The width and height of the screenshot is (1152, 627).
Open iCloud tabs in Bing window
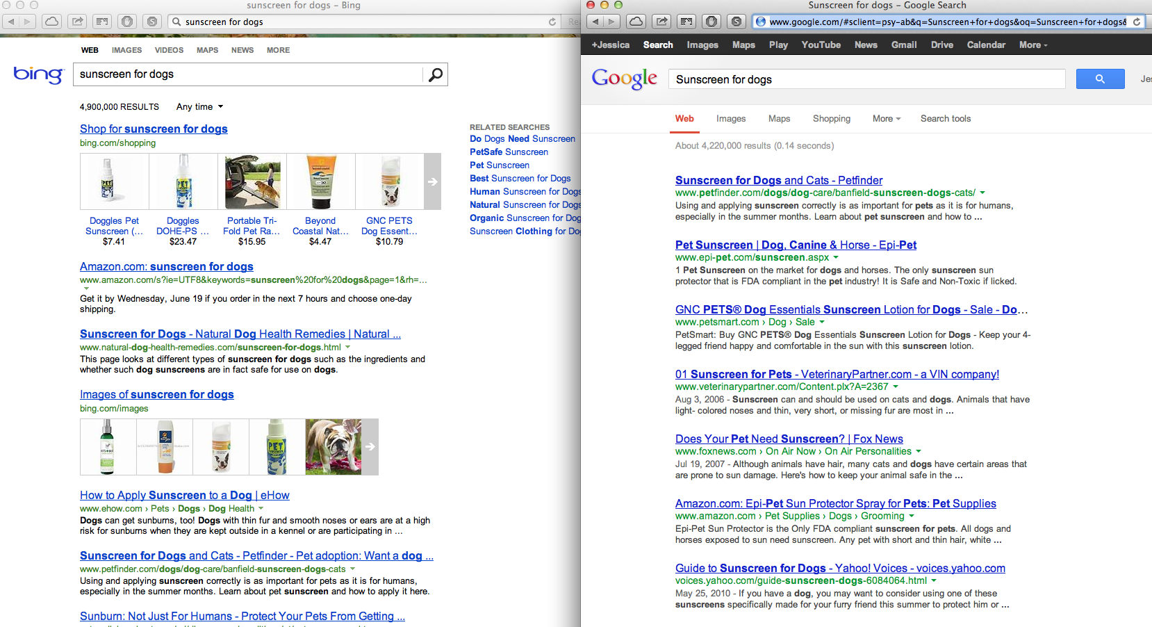51,22
